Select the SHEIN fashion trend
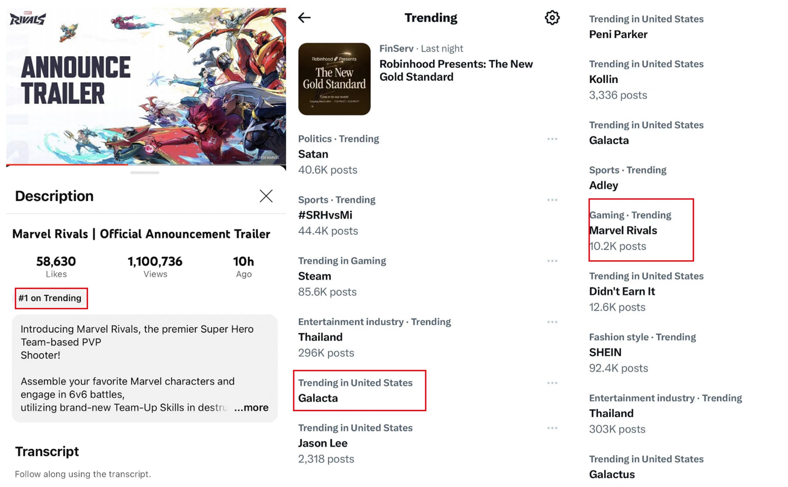This screenshot has width=788, height=487. pos(605,352)
